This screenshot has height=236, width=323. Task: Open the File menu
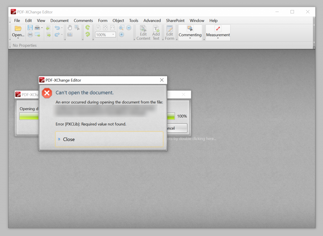point(17,21)
